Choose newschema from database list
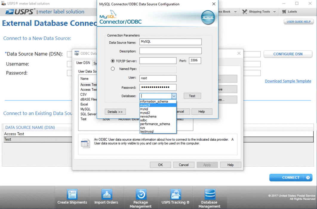The height and width of the screenshot is (209, 317). click(x=158, y=117)
